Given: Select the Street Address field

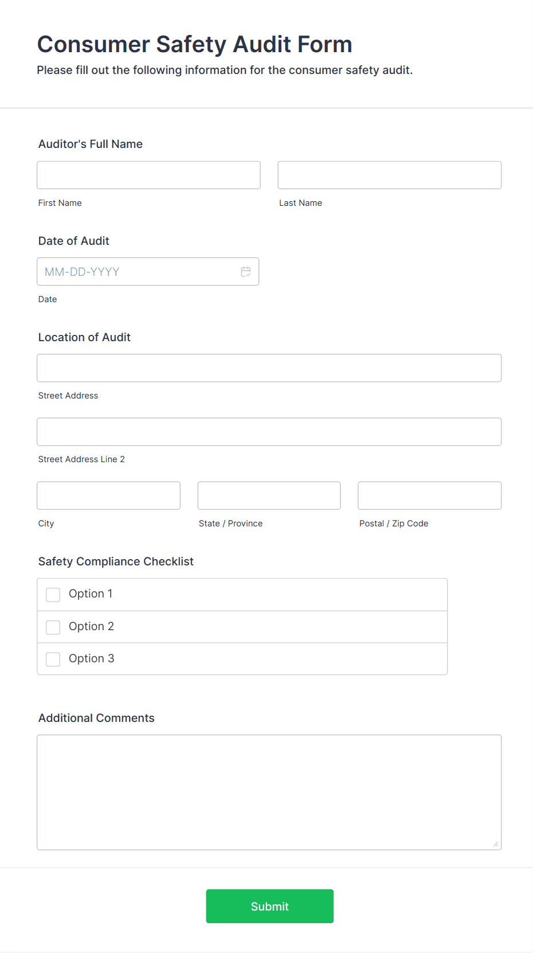Looking at the screenshot, I should click(x=269, y=368).
